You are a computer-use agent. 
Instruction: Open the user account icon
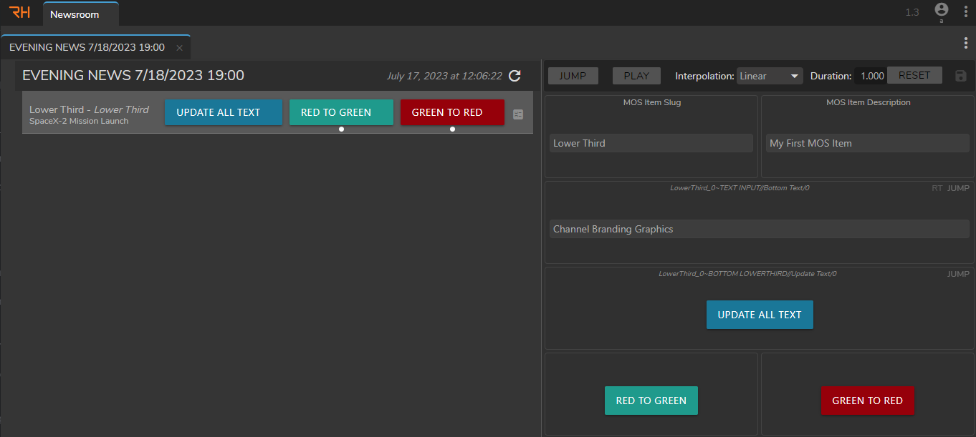(x=942, y=10)
